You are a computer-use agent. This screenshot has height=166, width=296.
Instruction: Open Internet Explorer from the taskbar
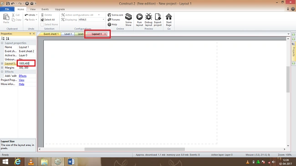(18, 161)
